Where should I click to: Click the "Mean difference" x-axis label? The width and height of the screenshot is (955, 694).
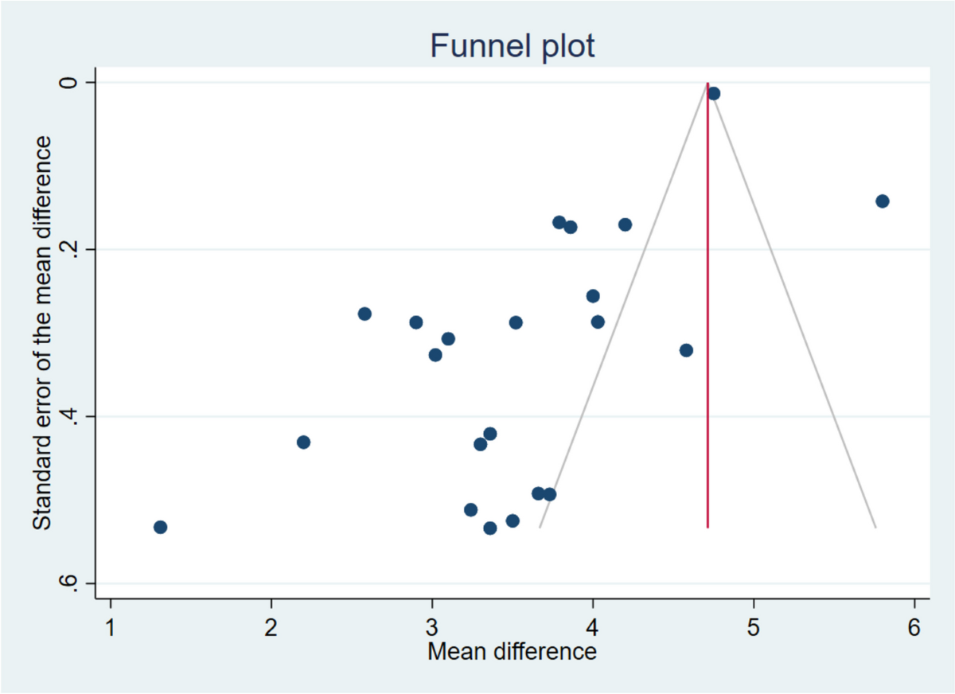[x=512, y=652]
